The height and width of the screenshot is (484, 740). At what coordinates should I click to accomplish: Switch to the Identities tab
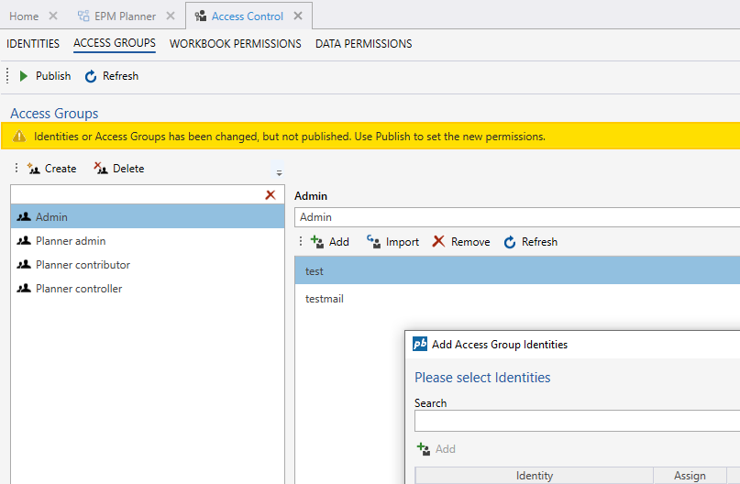coord(33,44)
